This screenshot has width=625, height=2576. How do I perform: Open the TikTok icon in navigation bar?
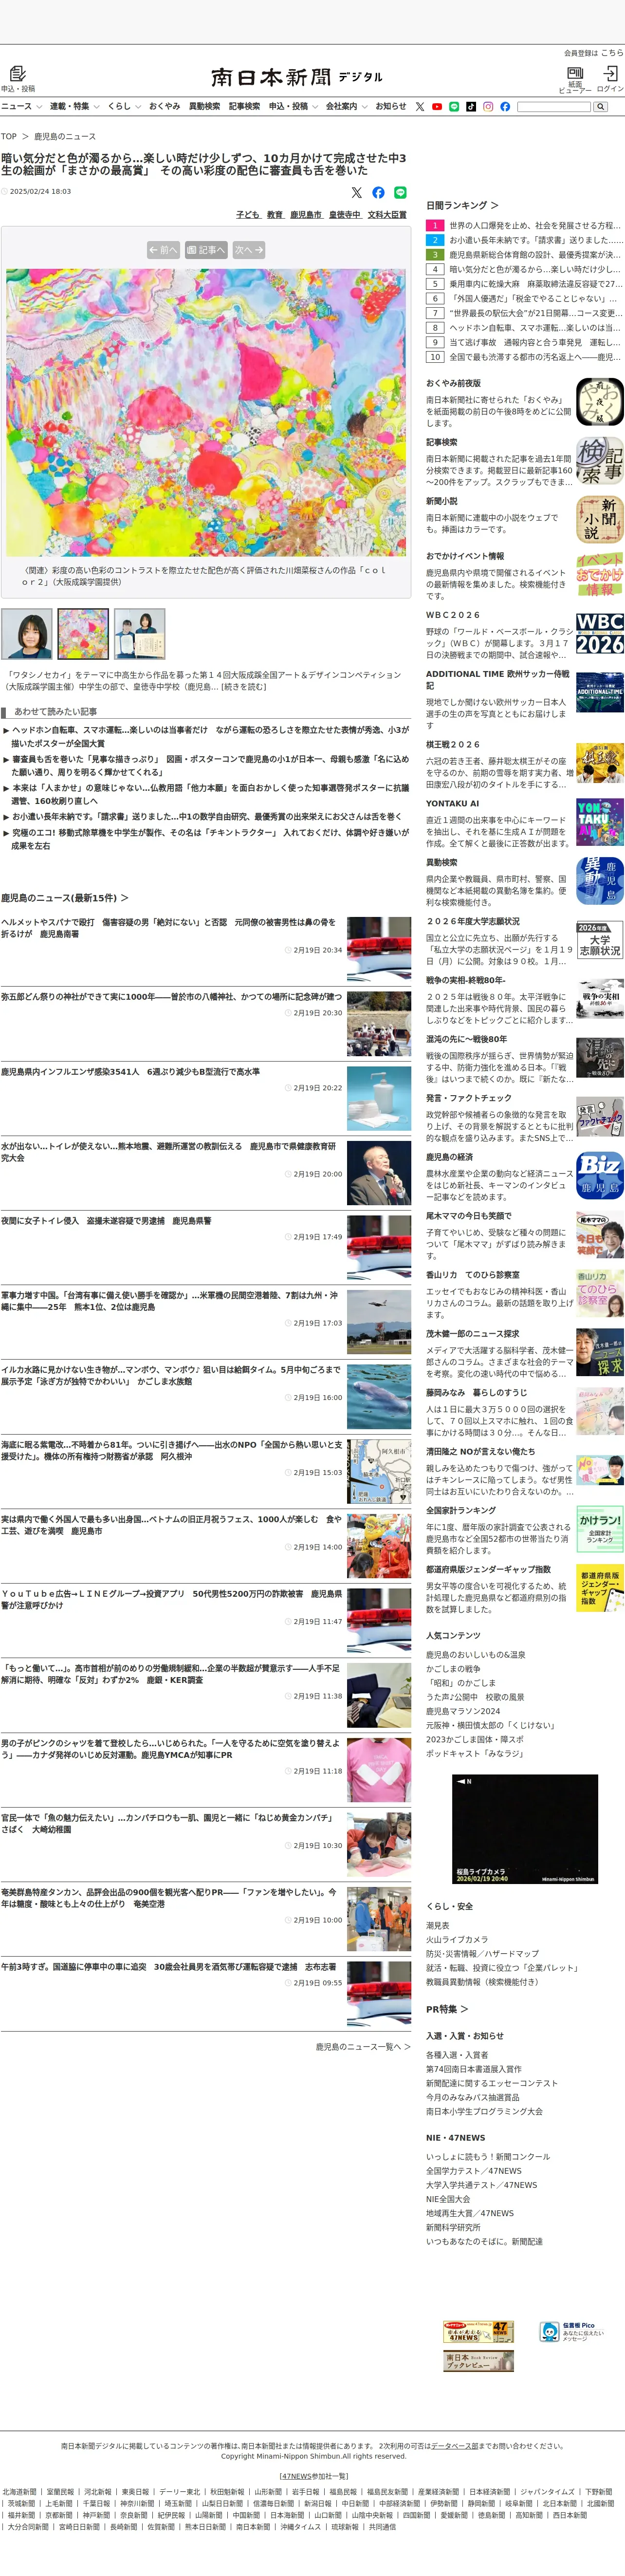click(471, 106)
